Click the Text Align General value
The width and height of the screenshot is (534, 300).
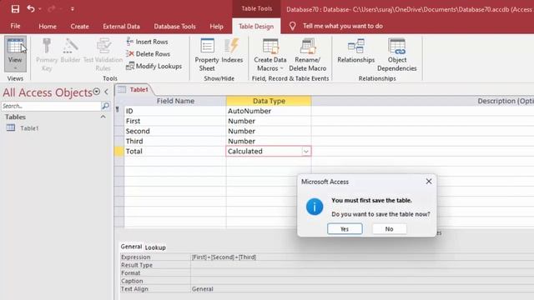click(362, 289)
